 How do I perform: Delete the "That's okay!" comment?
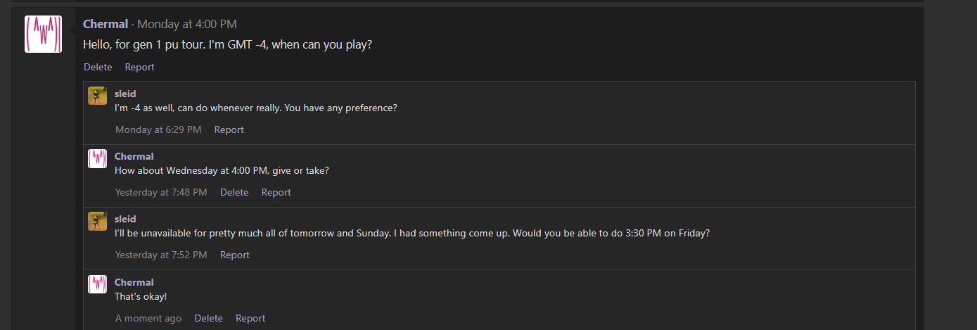click(x=208, y=318)
